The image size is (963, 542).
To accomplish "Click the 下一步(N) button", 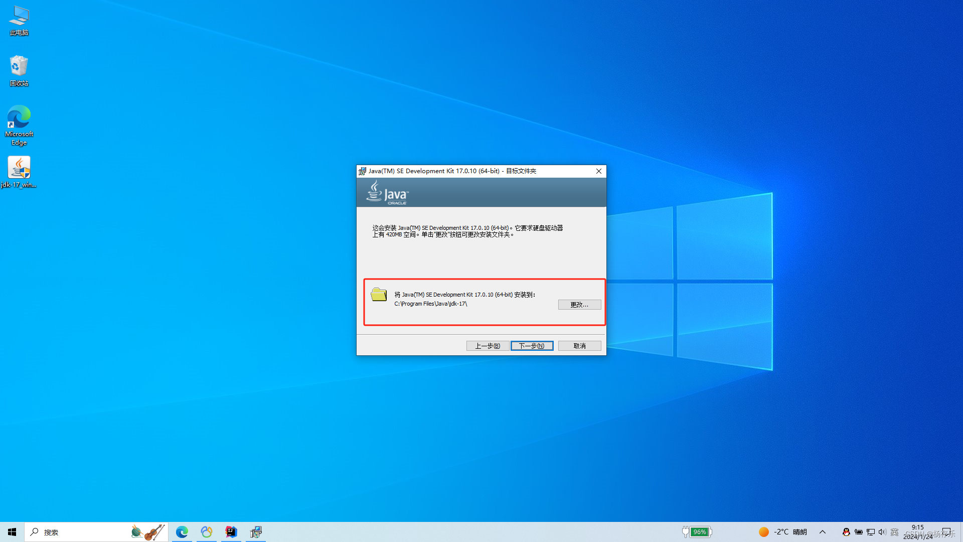I will click(x=532, y=346).
